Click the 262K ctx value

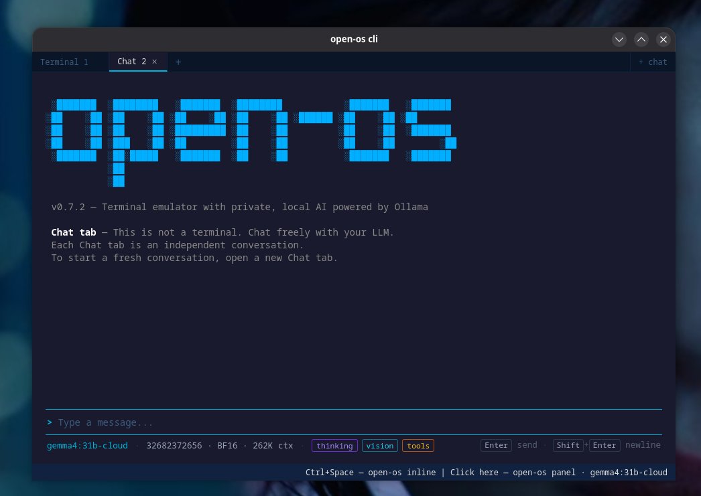click(273, 446)
